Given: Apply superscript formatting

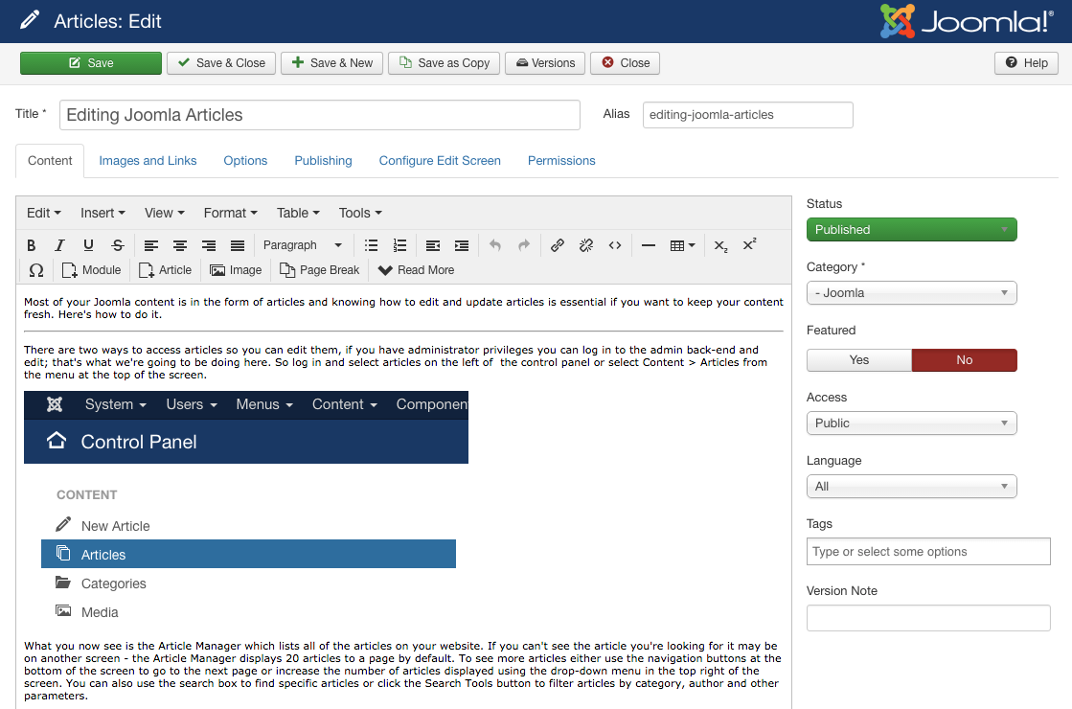Looking at the screenshot, I should point(749,244).
